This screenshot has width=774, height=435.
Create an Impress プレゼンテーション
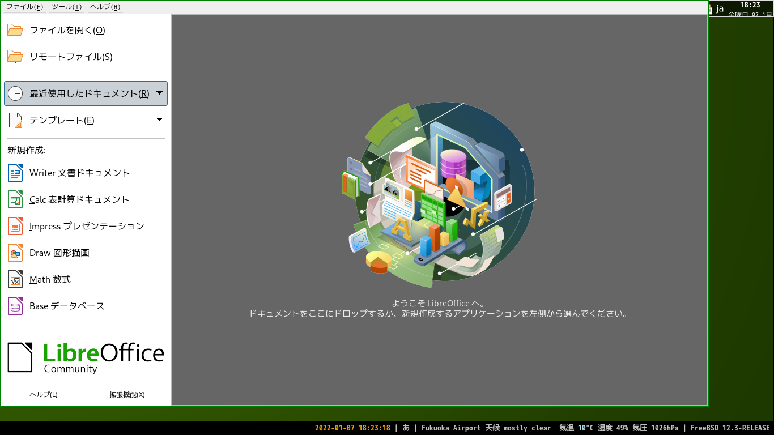point(87,226)
